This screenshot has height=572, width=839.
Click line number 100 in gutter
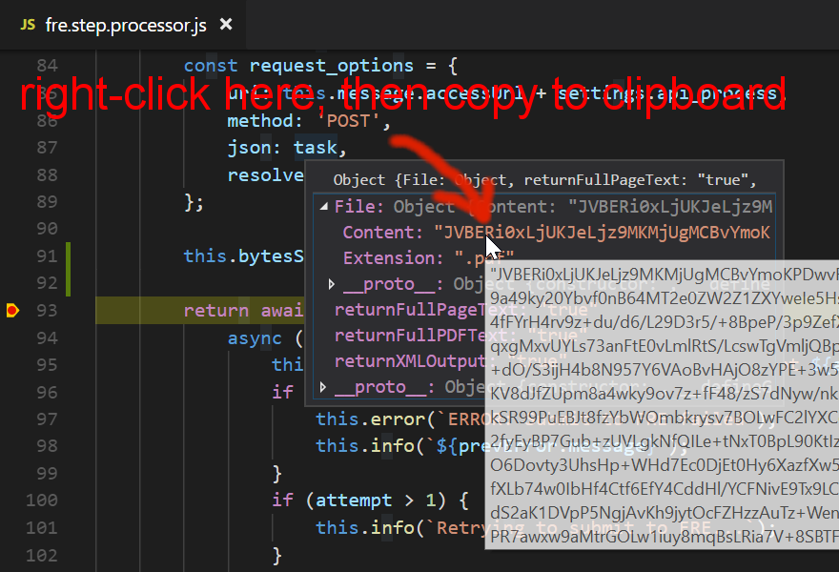pos(42,500)
